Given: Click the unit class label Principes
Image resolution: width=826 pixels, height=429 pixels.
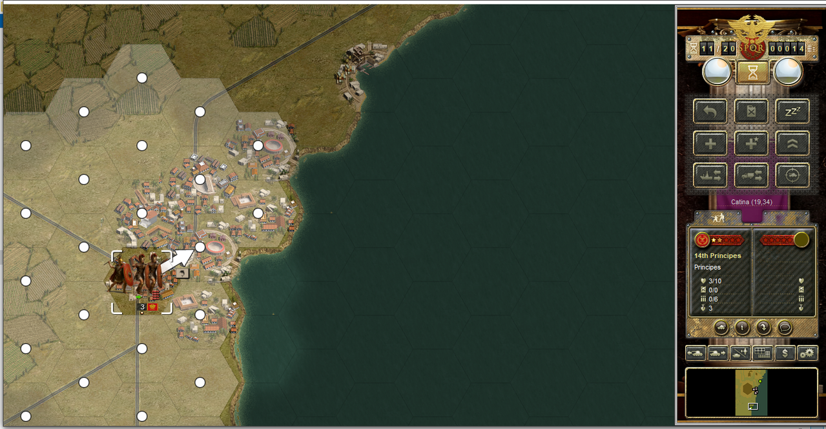Looking at the screenshot, I should [x=708, y=267].
